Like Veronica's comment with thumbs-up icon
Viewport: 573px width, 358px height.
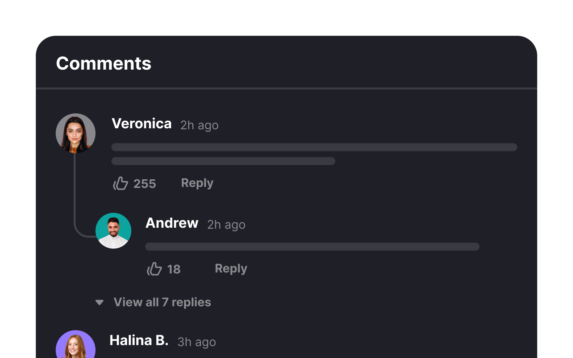[x=120, y=183]
